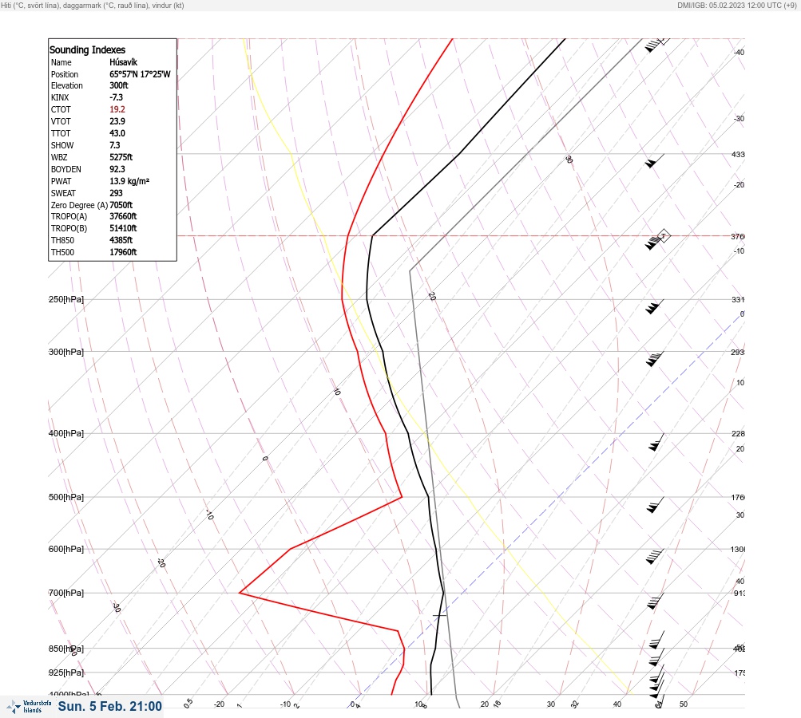Viewport: 801px width, 718px height.
Task: Click the wind barb at 600 hPa
Action: (654, 557)
